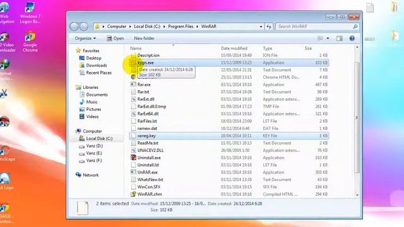Click the Forward navigation arrow button
The image size is (404, 227).
(x=84, y=26)
